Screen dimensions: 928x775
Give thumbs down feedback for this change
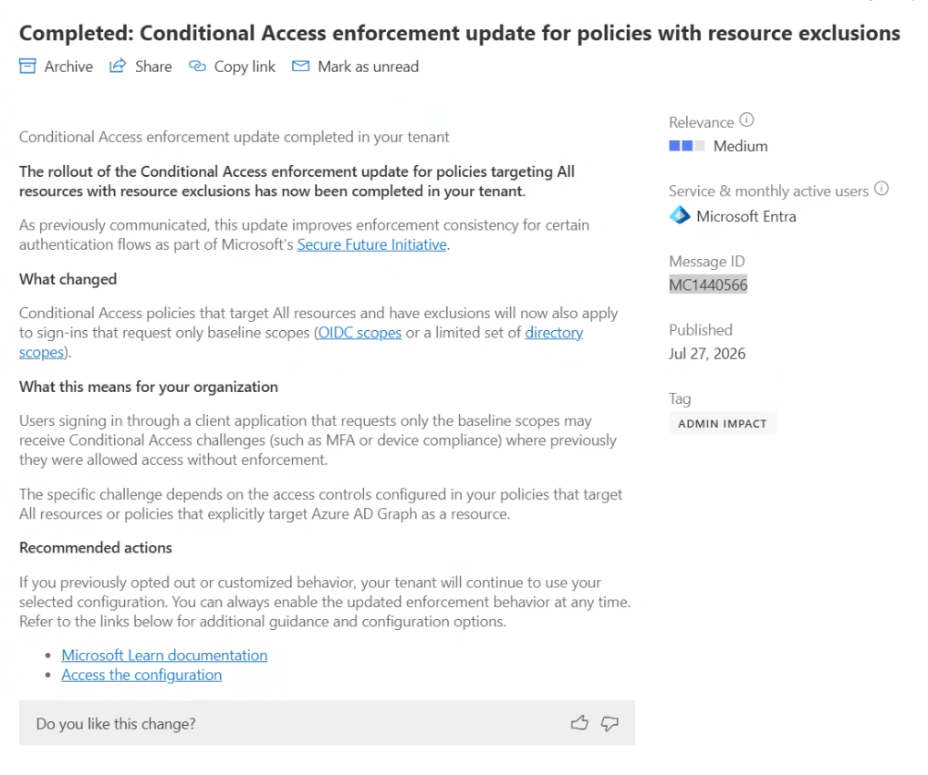610,723
